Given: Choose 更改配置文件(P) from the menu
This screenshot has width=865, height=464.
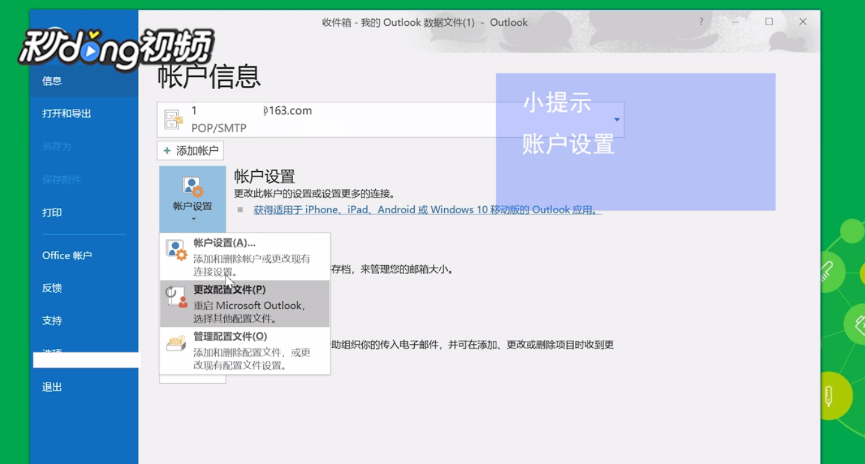Looking at the screenshot, I should (245, 304).
